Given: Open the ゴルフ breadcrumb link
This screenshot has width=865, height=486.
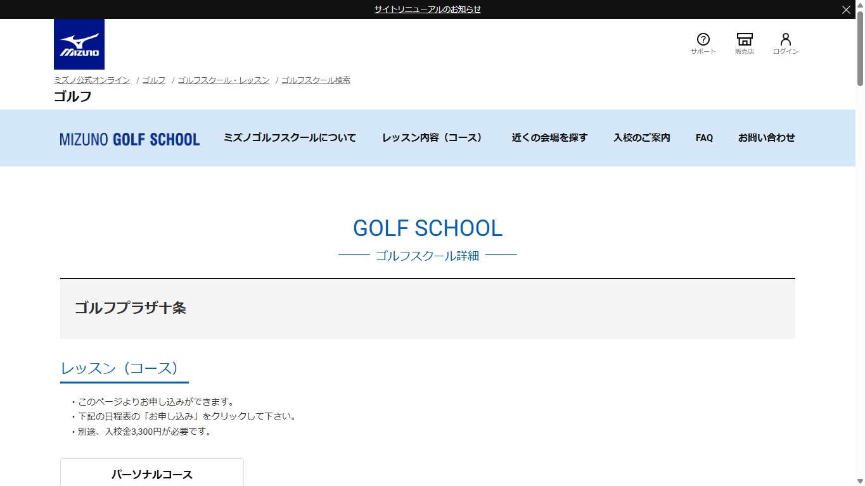Looking at the screenshot, I should pos(154,80).
